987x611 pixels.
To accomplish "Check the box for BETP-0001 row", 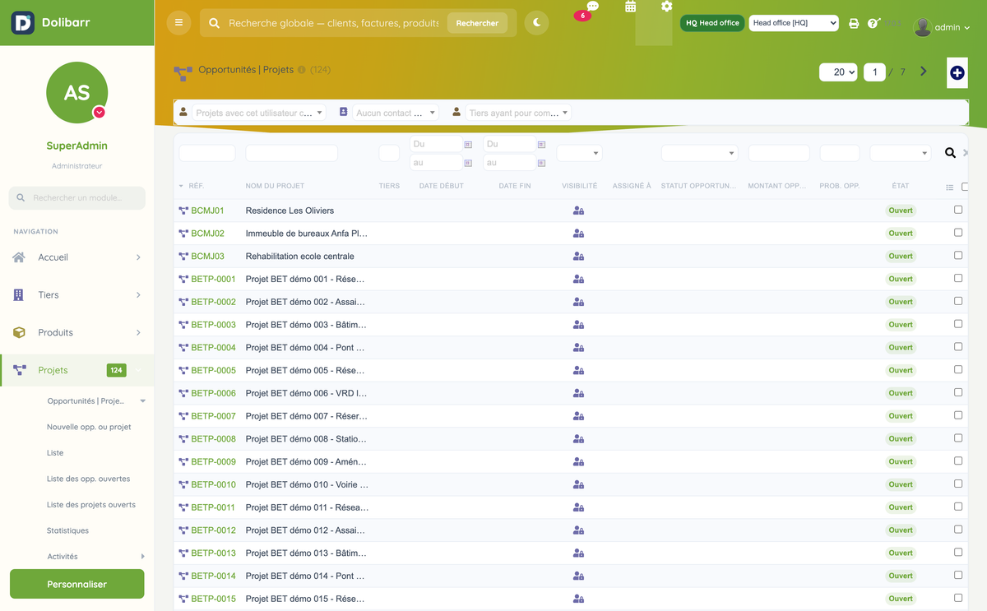I will (958, 278).
